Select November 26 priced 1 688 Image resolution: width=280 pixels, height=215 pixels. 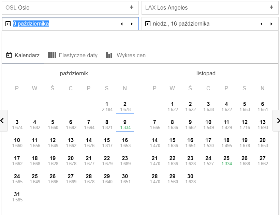[245, 160]
